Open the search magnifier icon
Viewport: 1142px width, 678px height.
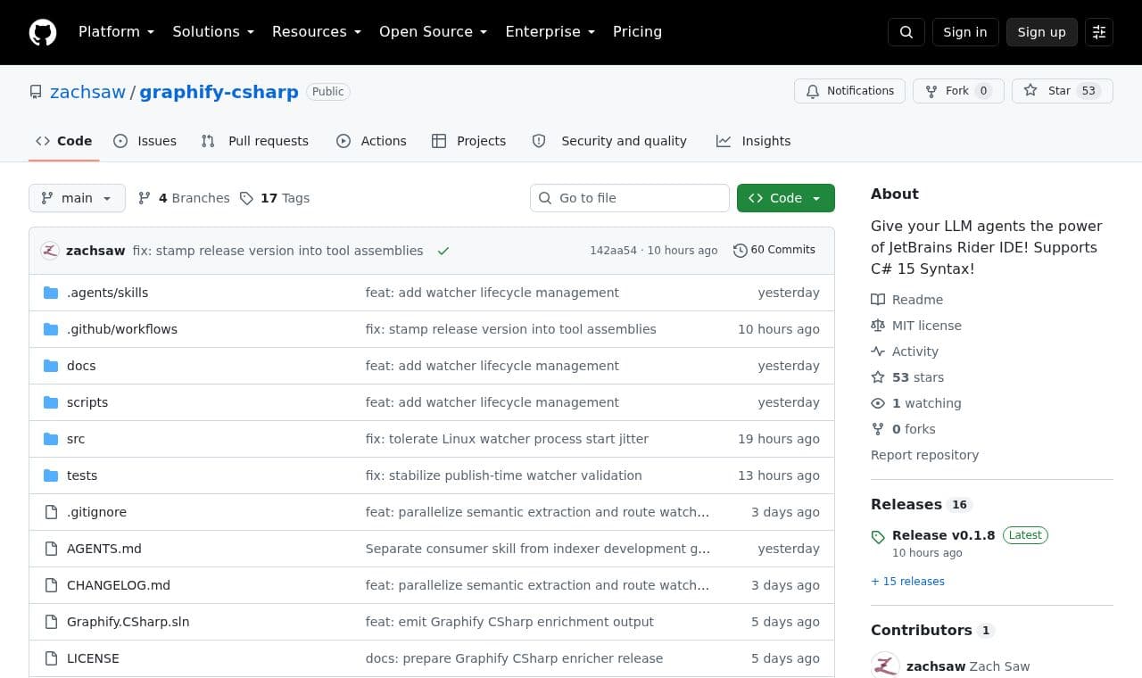point(906,32)
